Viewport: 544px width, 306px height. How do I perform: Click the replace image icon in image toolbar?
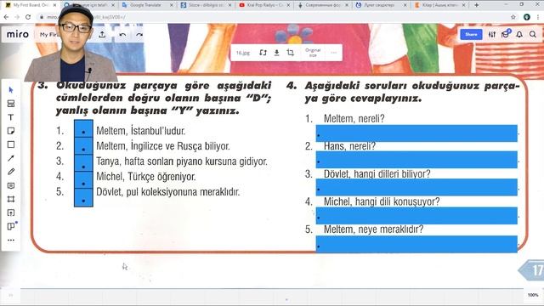(x=263, y=53)
